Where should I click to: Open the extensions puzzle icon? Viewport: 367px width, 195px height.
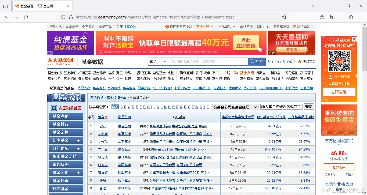(x=351, y=17)
